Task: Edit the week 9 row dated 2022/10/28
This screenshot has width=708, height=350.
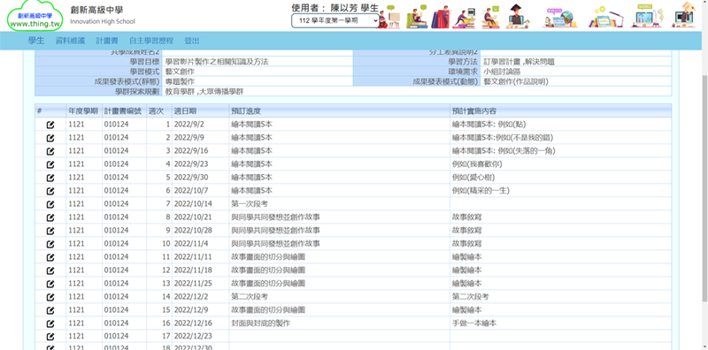Action: (50, 231)
